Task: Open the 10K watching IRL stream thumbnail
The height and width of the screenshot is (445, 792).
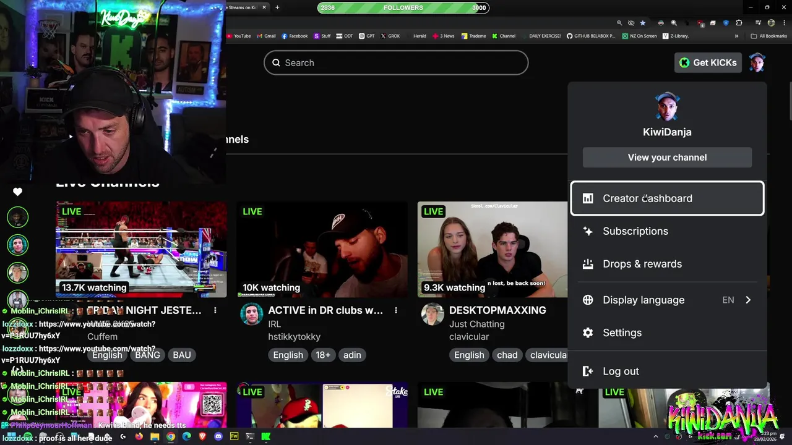Action: pyautogui.click(x=322, y=250)
